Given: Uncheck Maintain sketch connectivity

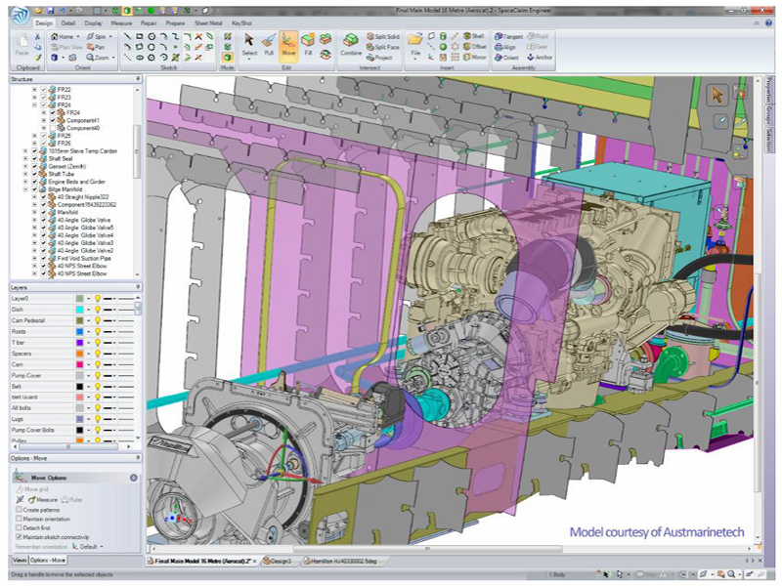Looking at the screenshot, I should (x=19, y=537).
